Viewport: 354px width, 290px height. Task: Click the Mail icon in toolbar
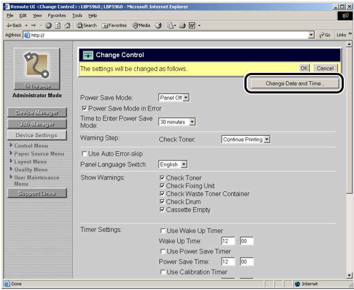click(170, 26)
